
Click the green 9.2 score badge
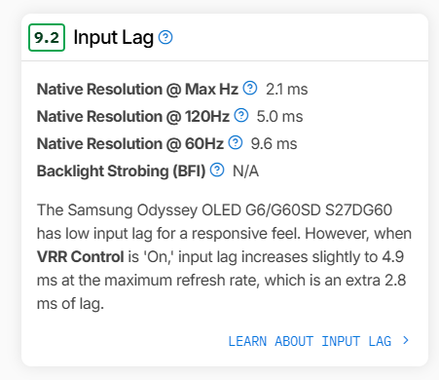(47, 37)
